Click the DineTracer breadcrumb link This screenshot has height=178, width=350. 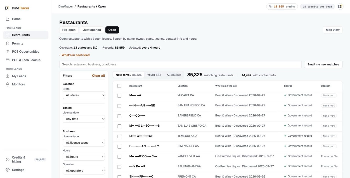[66, 6]
